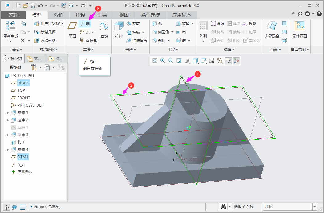Open the 文件 menu

14,15
